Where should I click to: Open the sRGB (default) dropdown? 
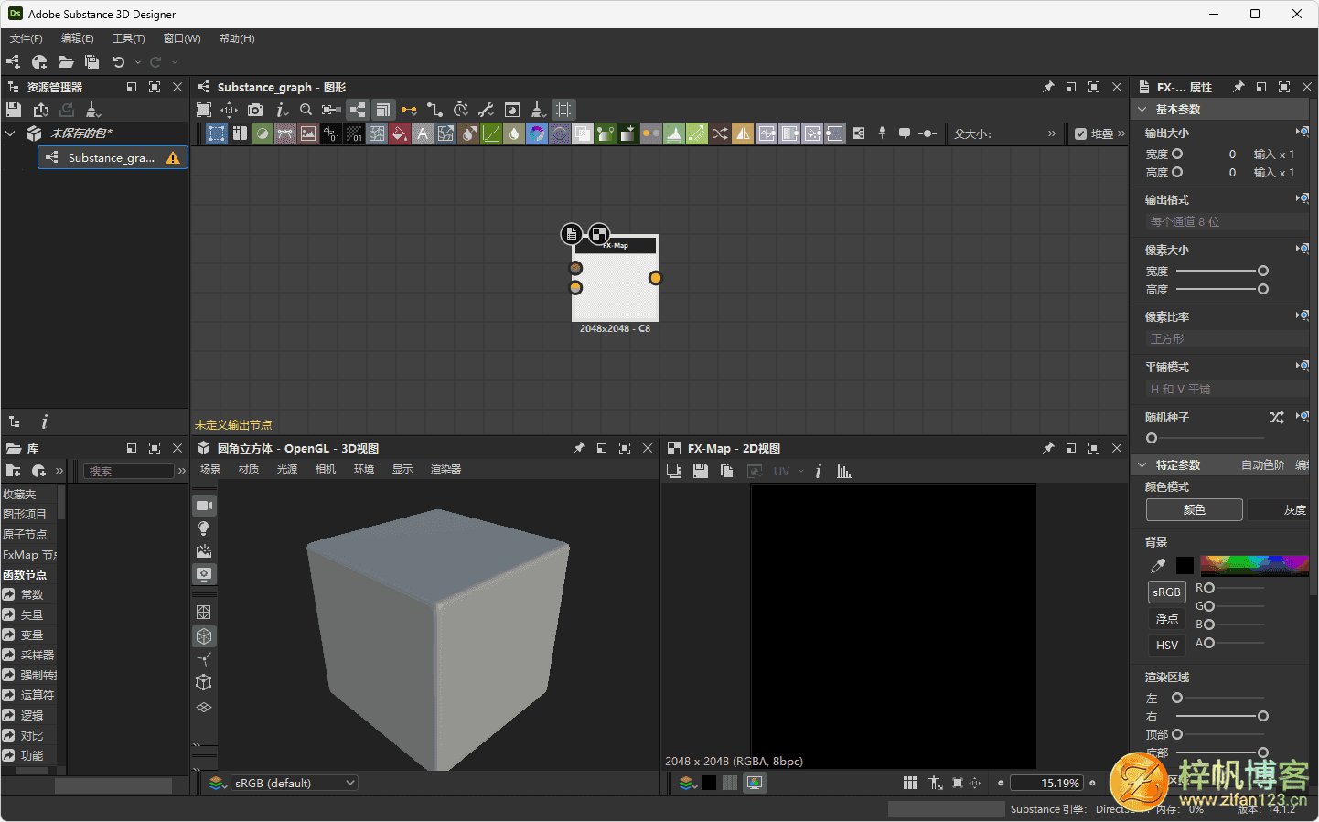(x=293, y=783)
